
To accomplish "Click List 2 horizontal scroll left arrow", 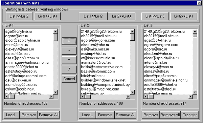I will 83,97.
